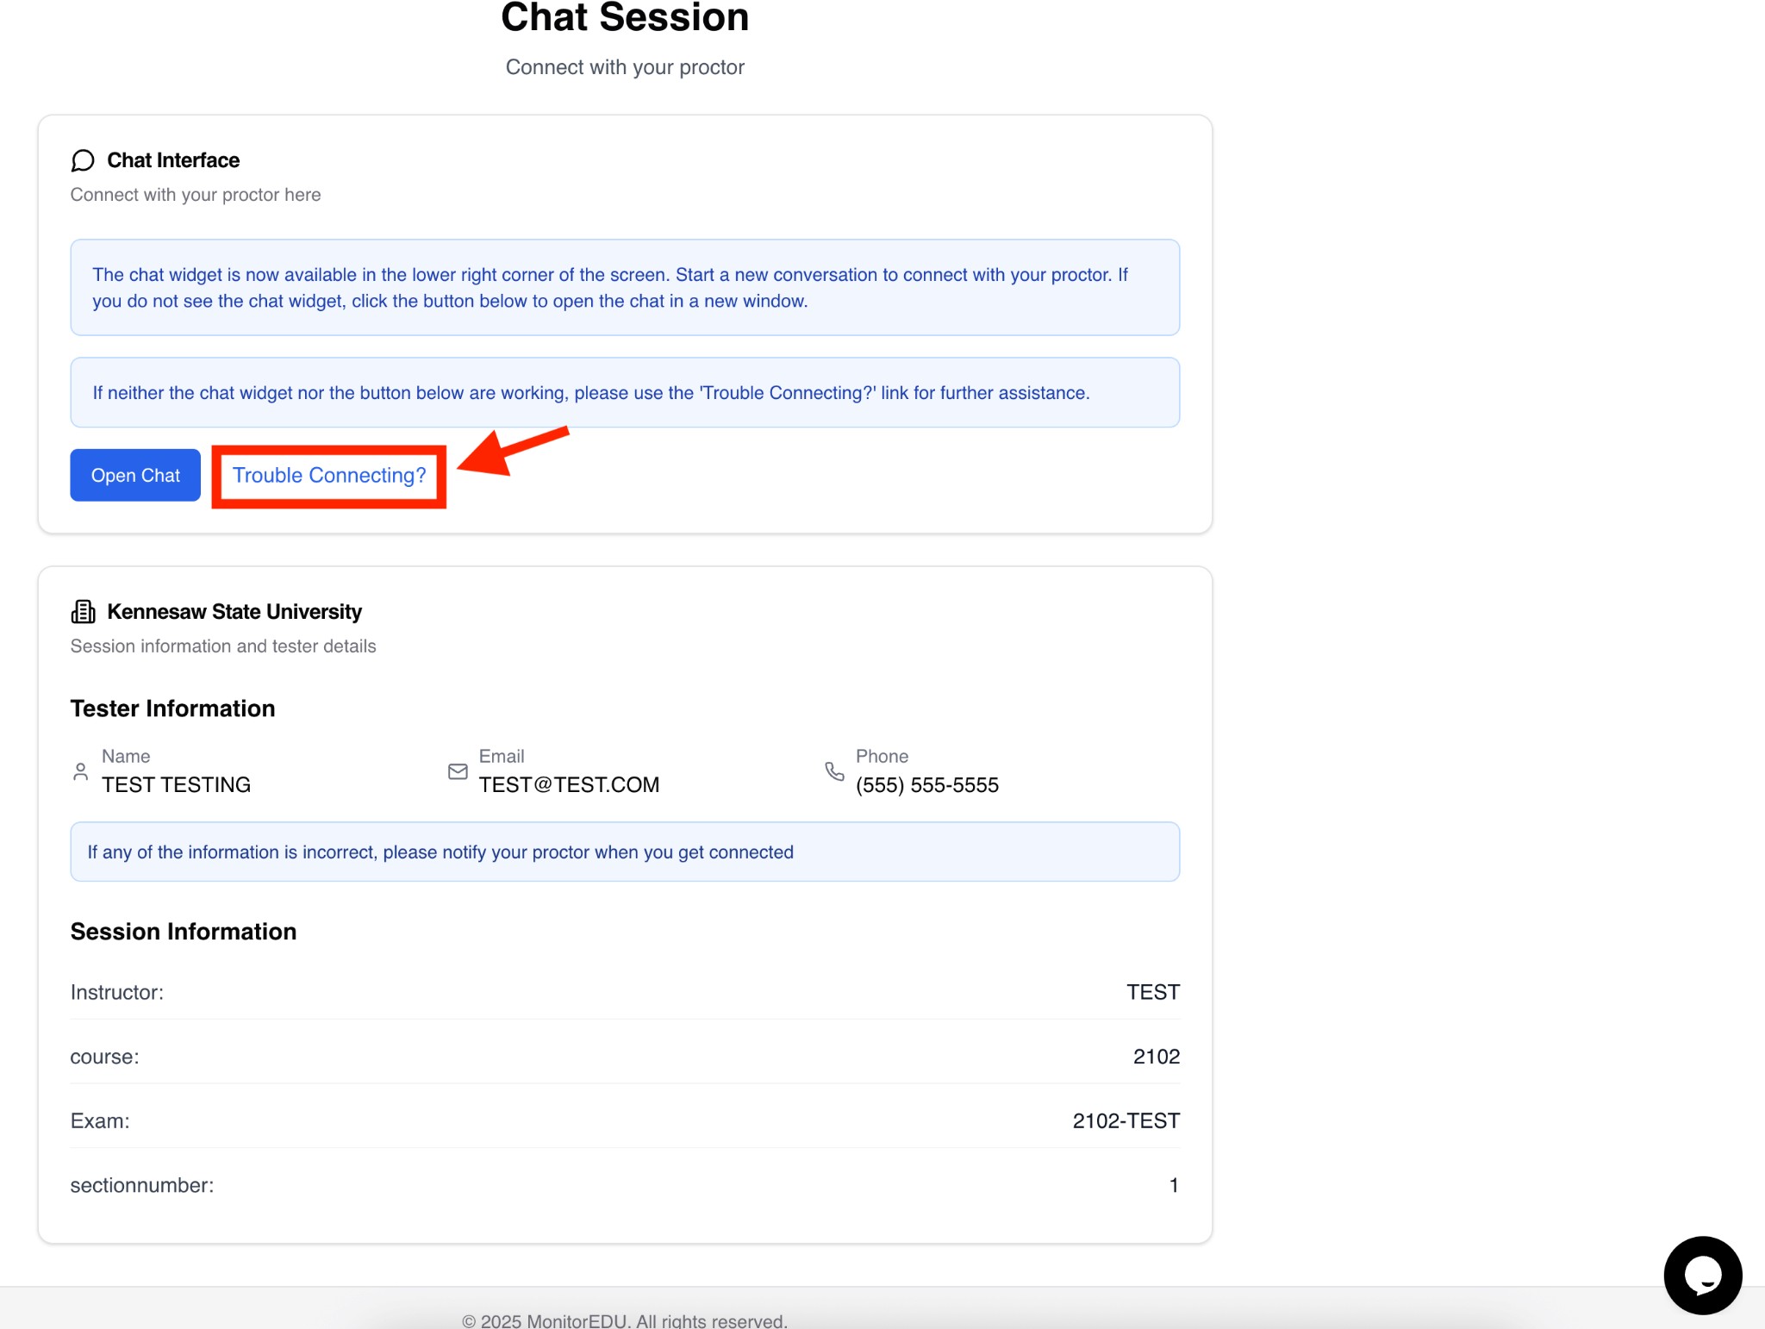Click the phone icon next to Phone
The height and width of the screenshot is (1329, 1765).
(x=834, y=771)
